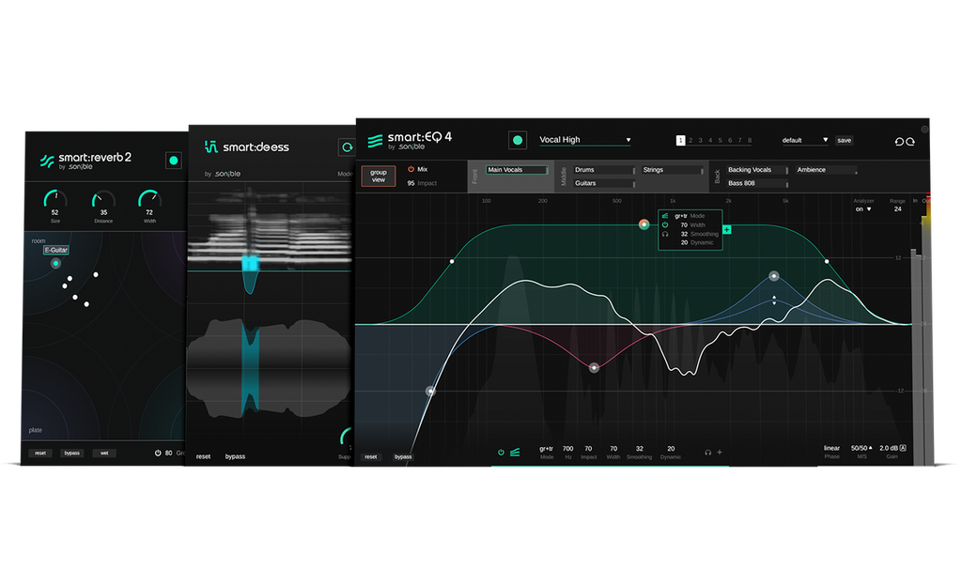Open the Analyzer on dropdown
Image resolution: width=962 pixels, height=585 pixels.
[863, 209]
